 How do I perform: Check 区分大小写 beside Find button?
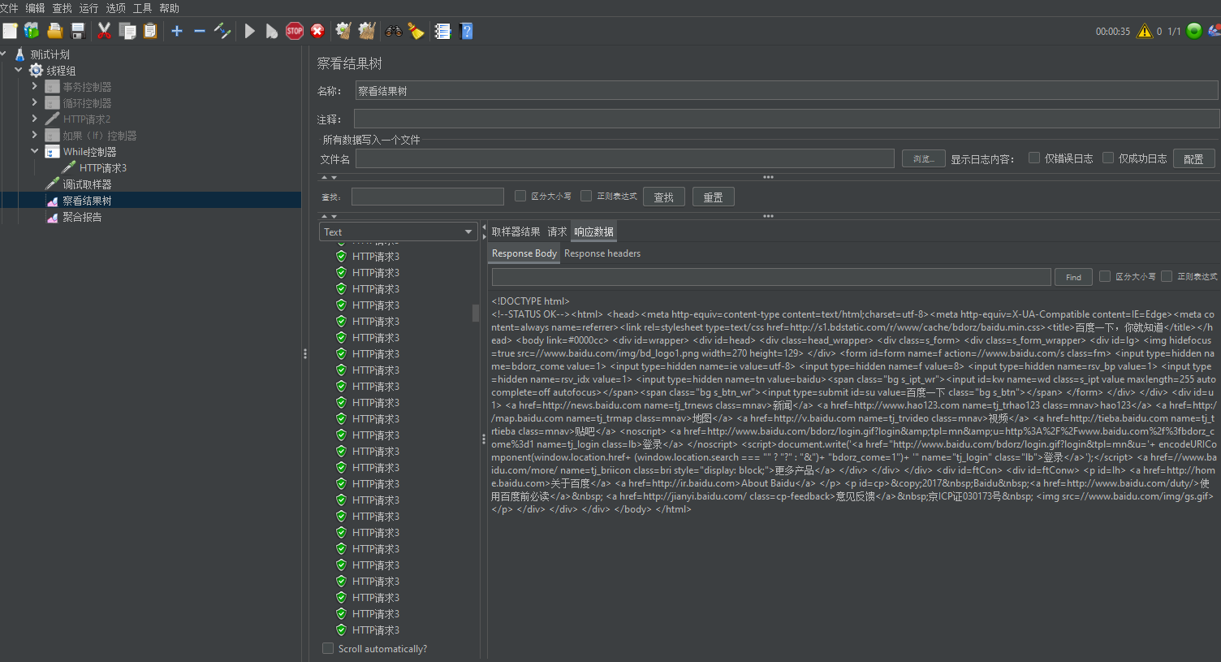tap(1105, 276)
